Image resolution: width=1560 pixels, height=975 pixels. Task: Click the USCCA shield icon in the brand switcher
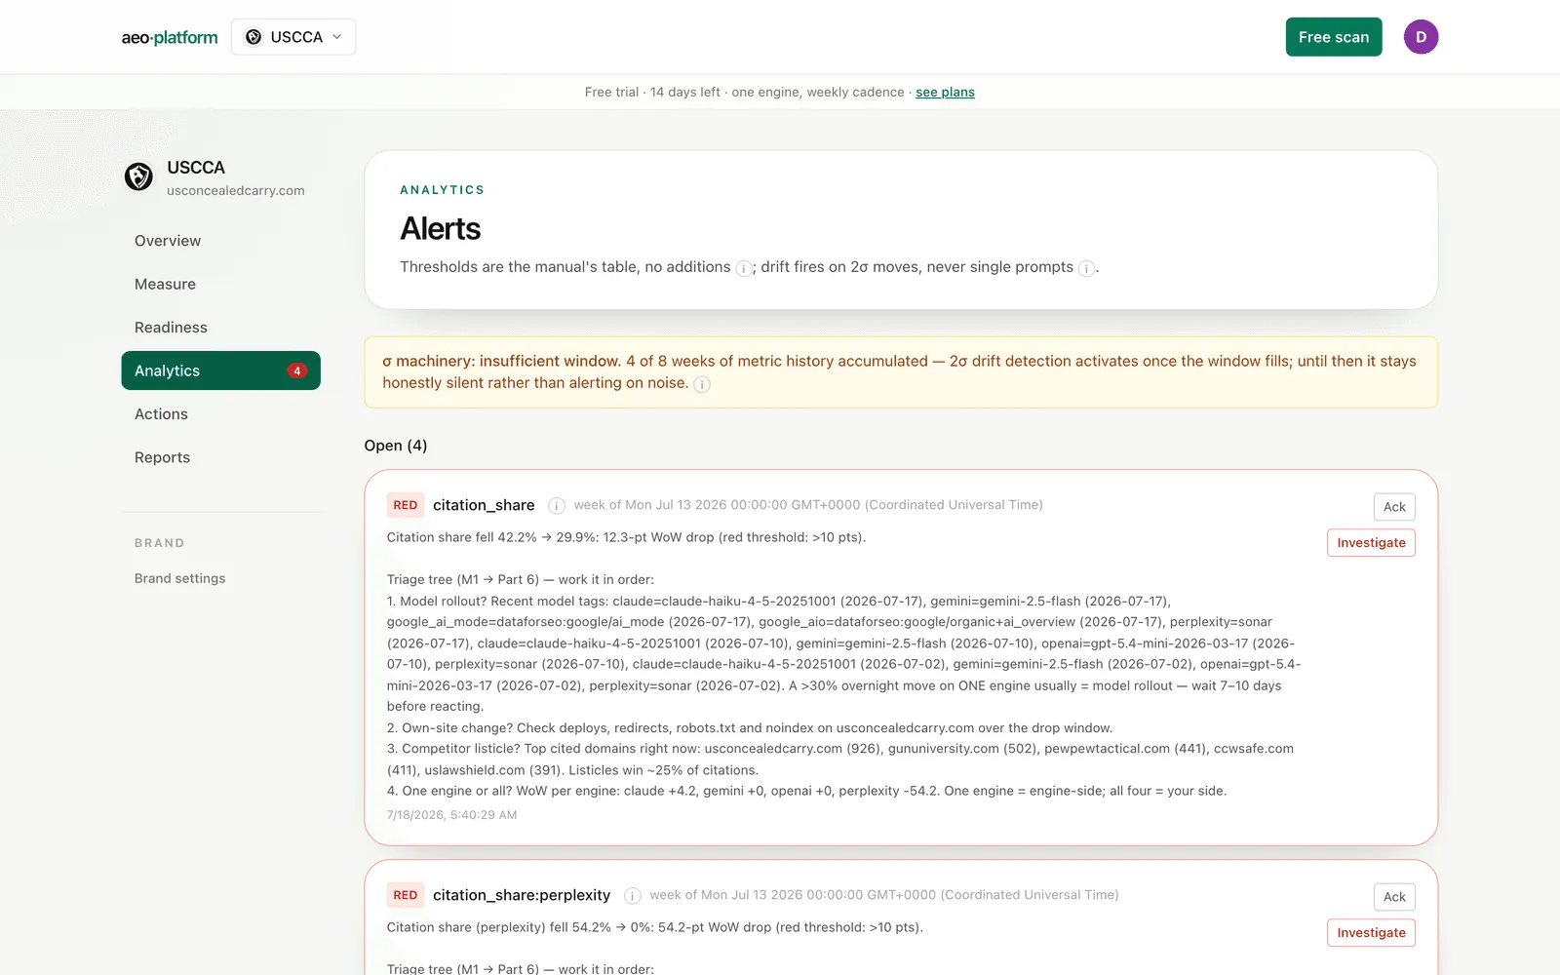click(253, 37)
